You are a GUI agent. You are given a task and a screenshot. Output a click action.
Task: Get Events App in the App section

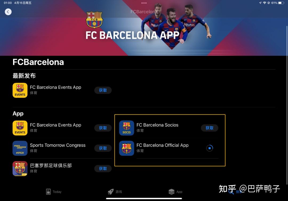(x=103, y=128)
